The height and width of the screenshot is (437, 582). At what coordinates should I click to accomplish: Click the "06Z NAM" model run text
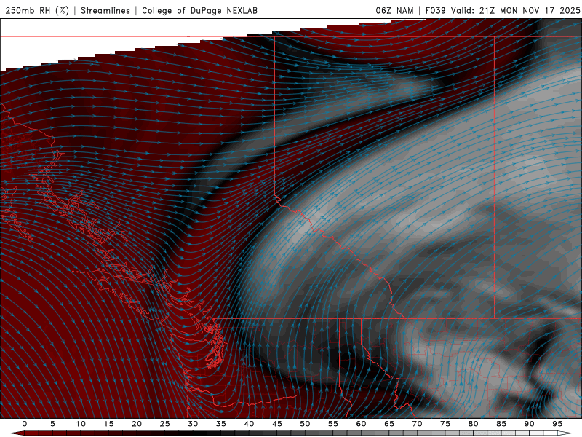pyautogui.click(x=394, y=10)
